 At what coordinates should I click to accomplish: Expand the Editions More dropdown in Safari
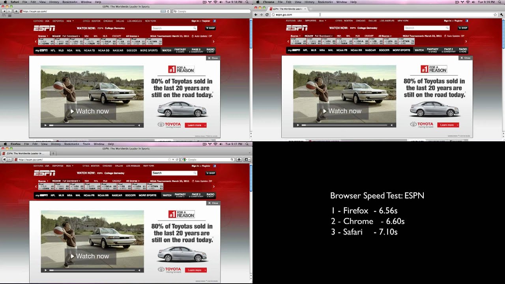(70, 21)
